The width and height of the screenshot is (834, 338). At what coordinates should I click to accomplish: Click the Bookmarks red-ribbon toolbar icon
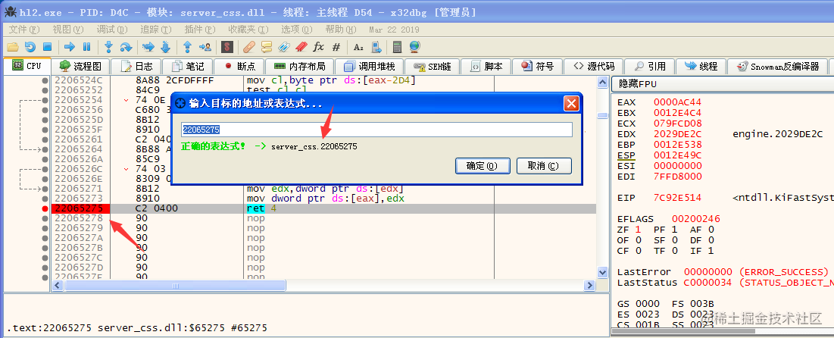pyautogui.click(x=301, y=48)
